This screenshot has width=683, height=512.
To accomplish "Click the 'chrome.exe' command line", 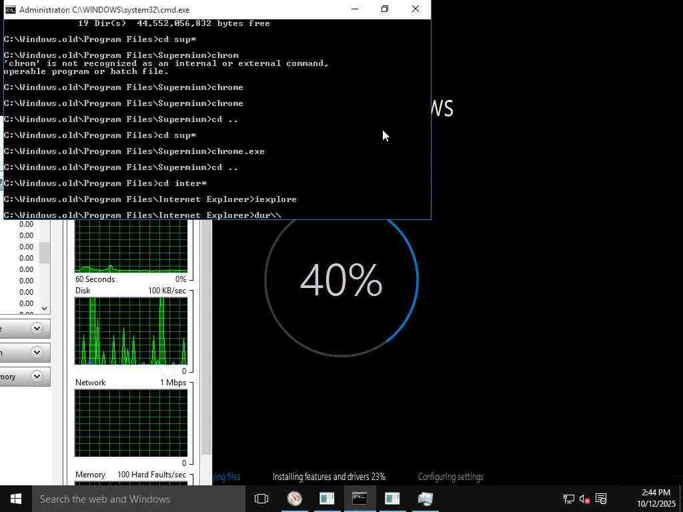I will point(133,151).
